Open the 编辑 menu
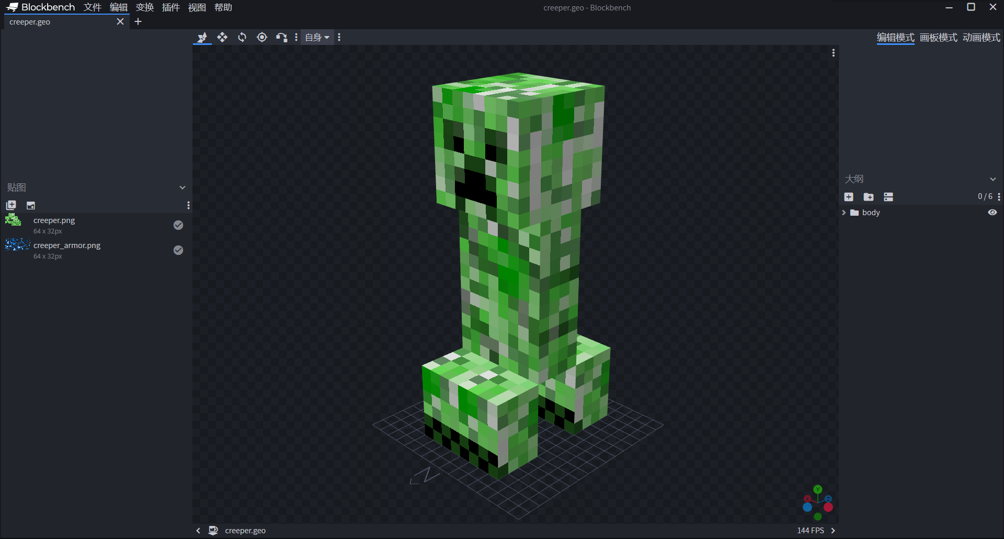The image size is (1004, 539). tap(119, 7)
